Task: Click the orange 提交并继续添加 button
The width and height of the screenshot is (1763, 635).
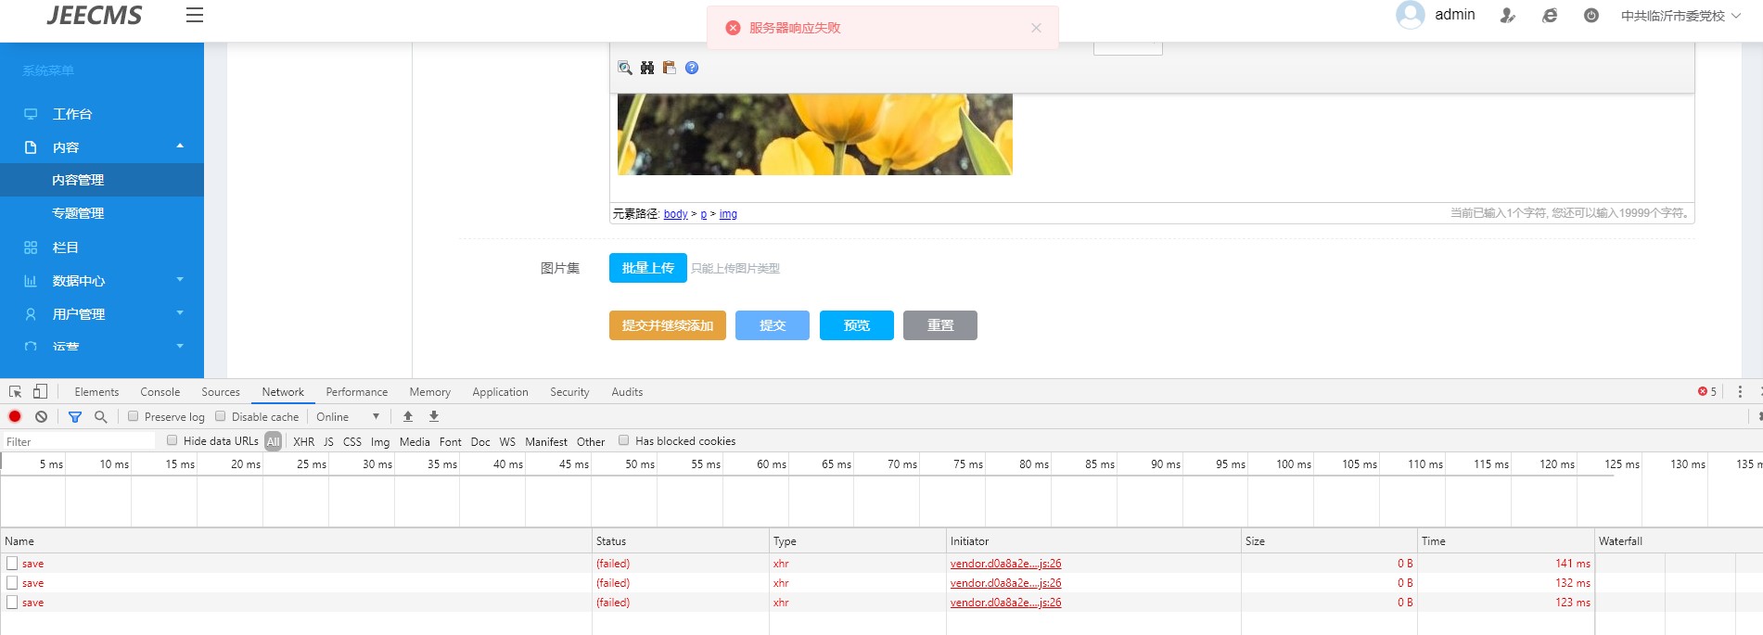Action: tap(667, 325)
